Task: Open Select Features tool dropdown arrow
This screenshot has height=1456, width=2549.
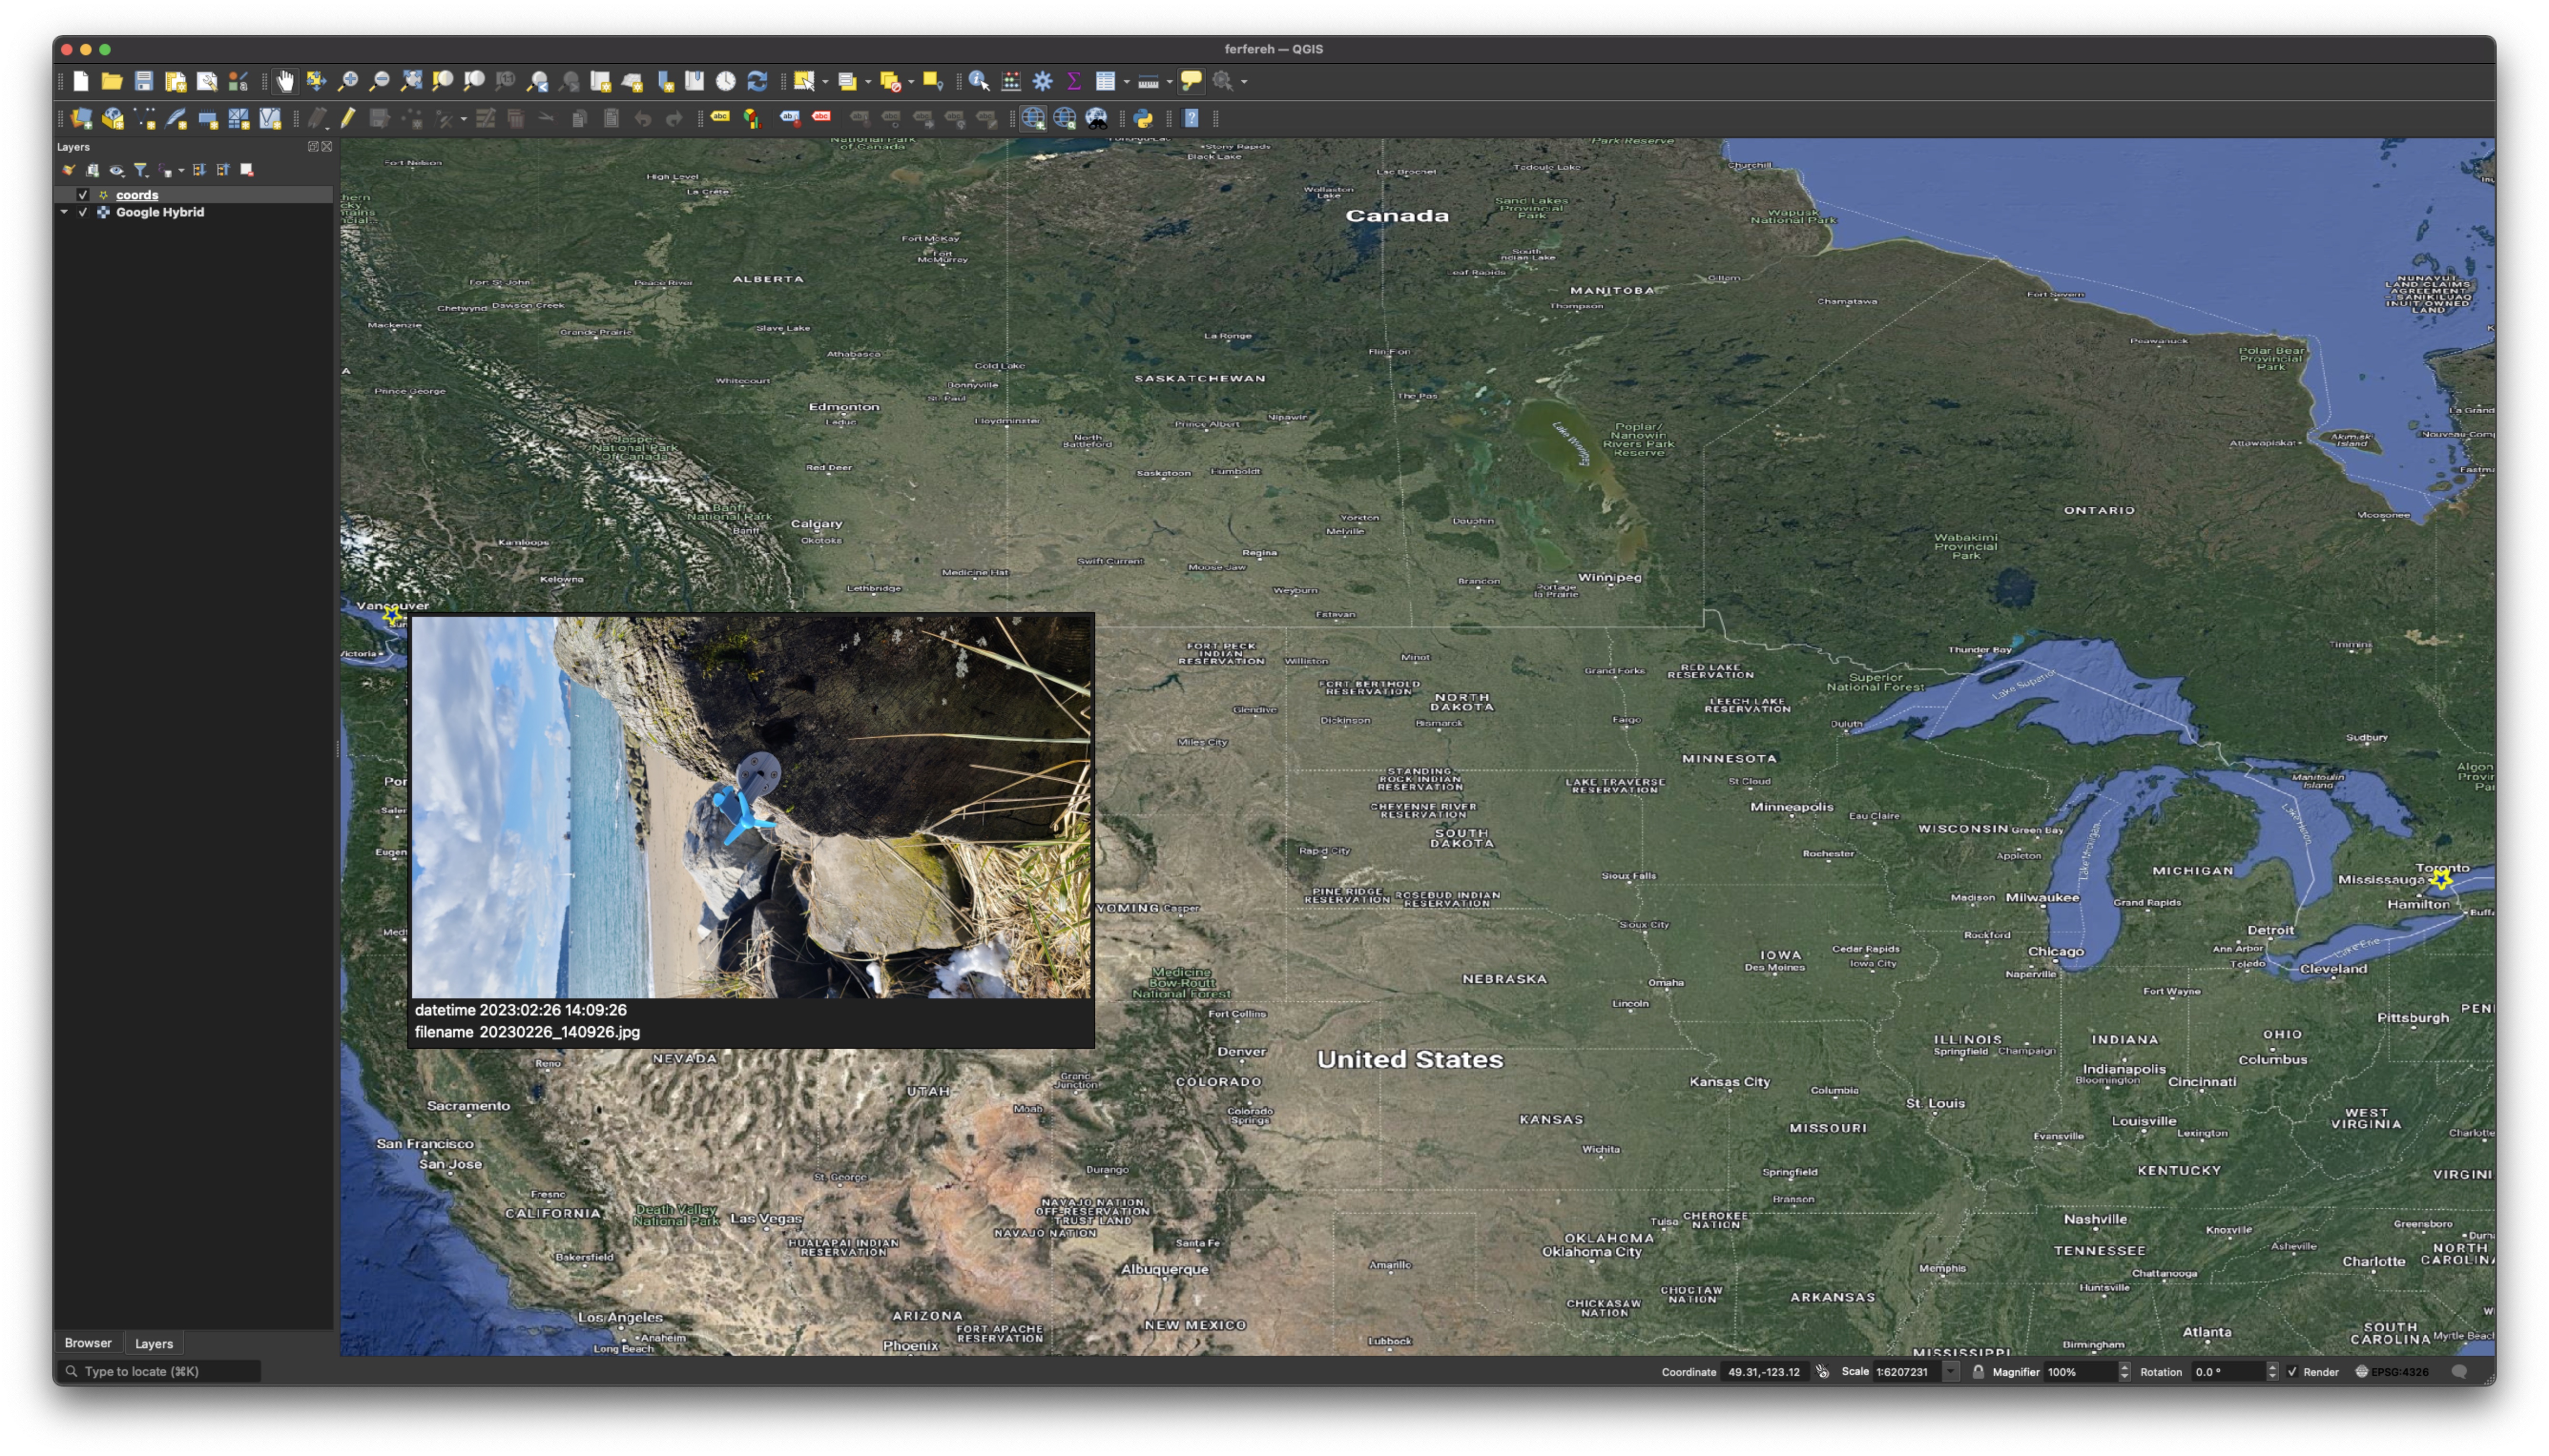Action: (825, 82)
